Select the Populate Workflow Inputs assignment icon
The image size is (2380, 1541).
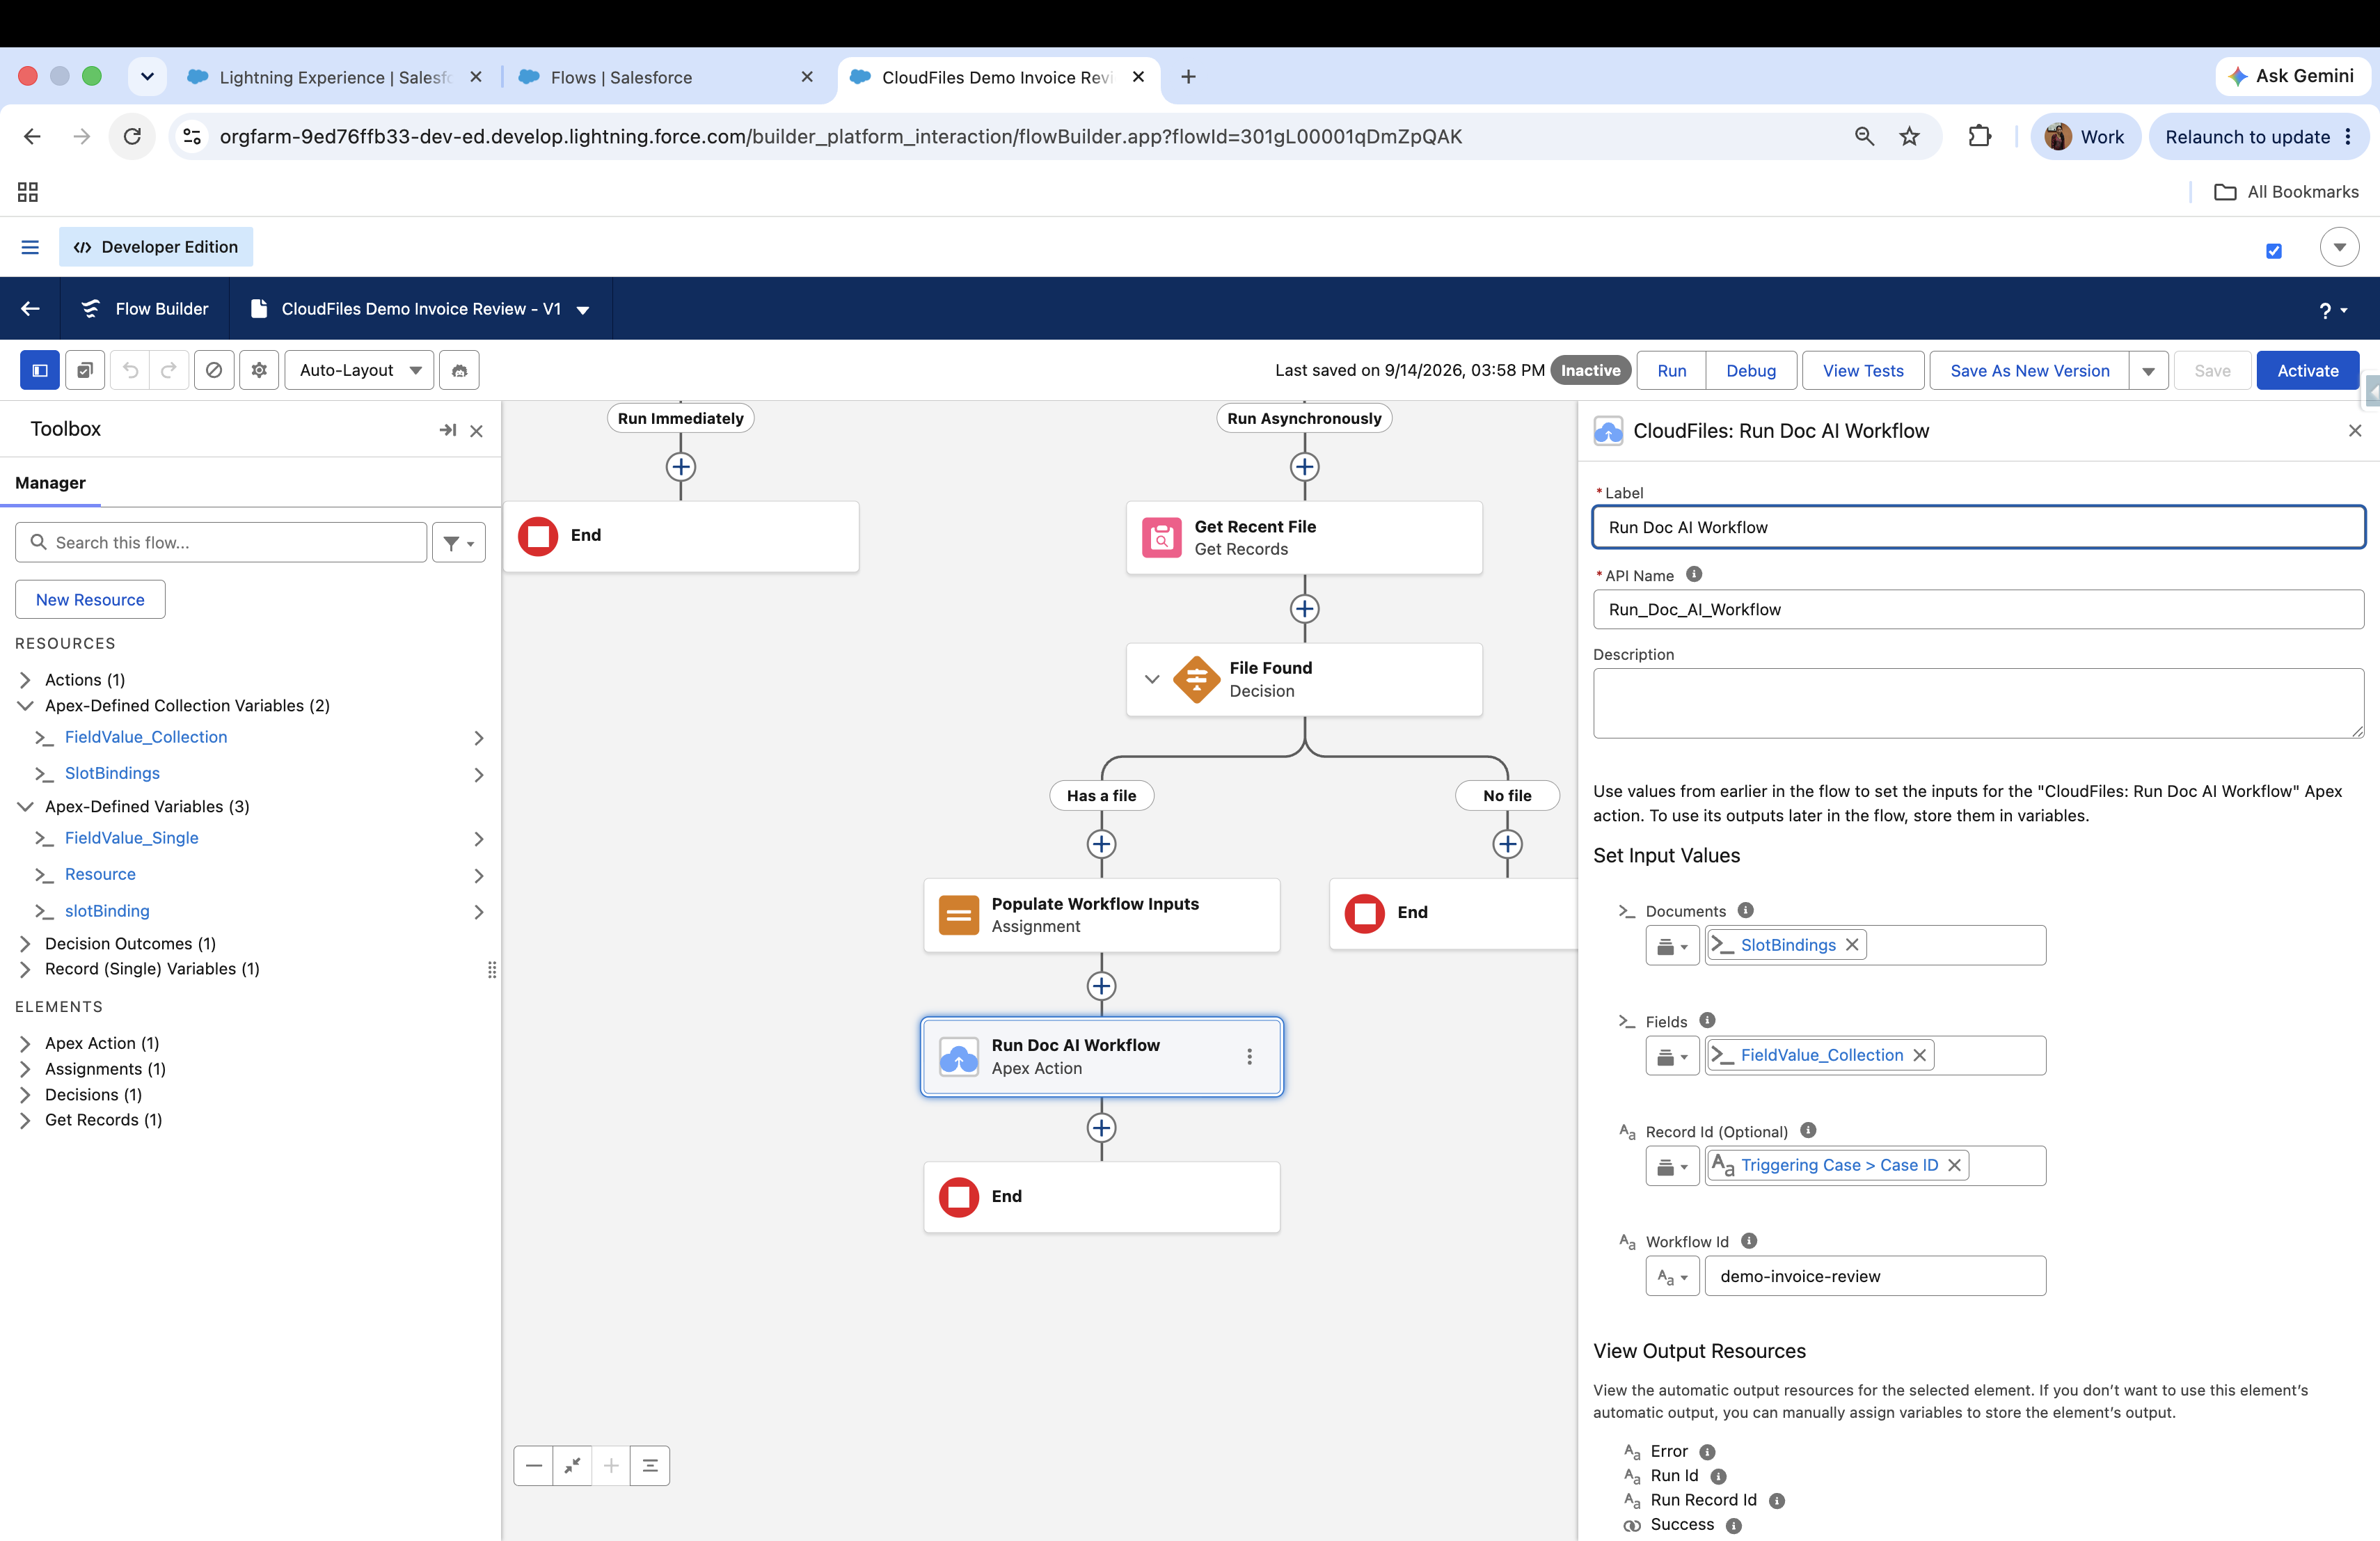click(959, 915)
